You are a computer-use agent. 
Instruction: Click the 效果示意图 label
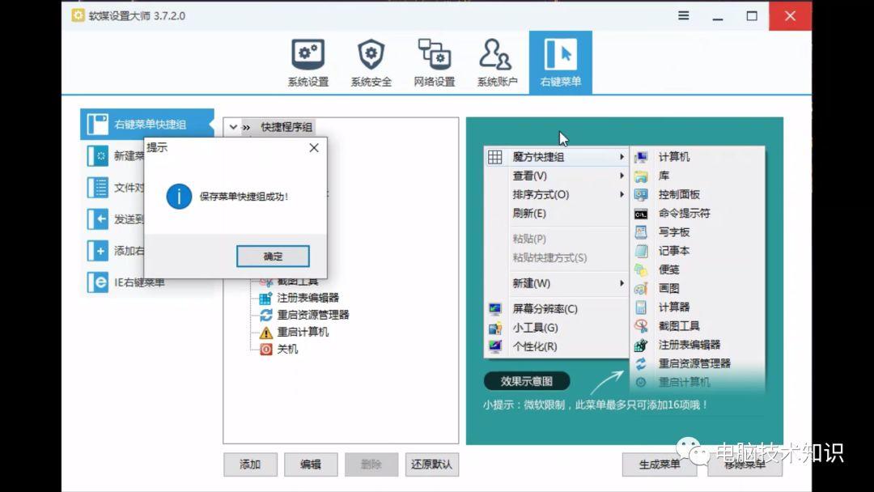(527, 381)
